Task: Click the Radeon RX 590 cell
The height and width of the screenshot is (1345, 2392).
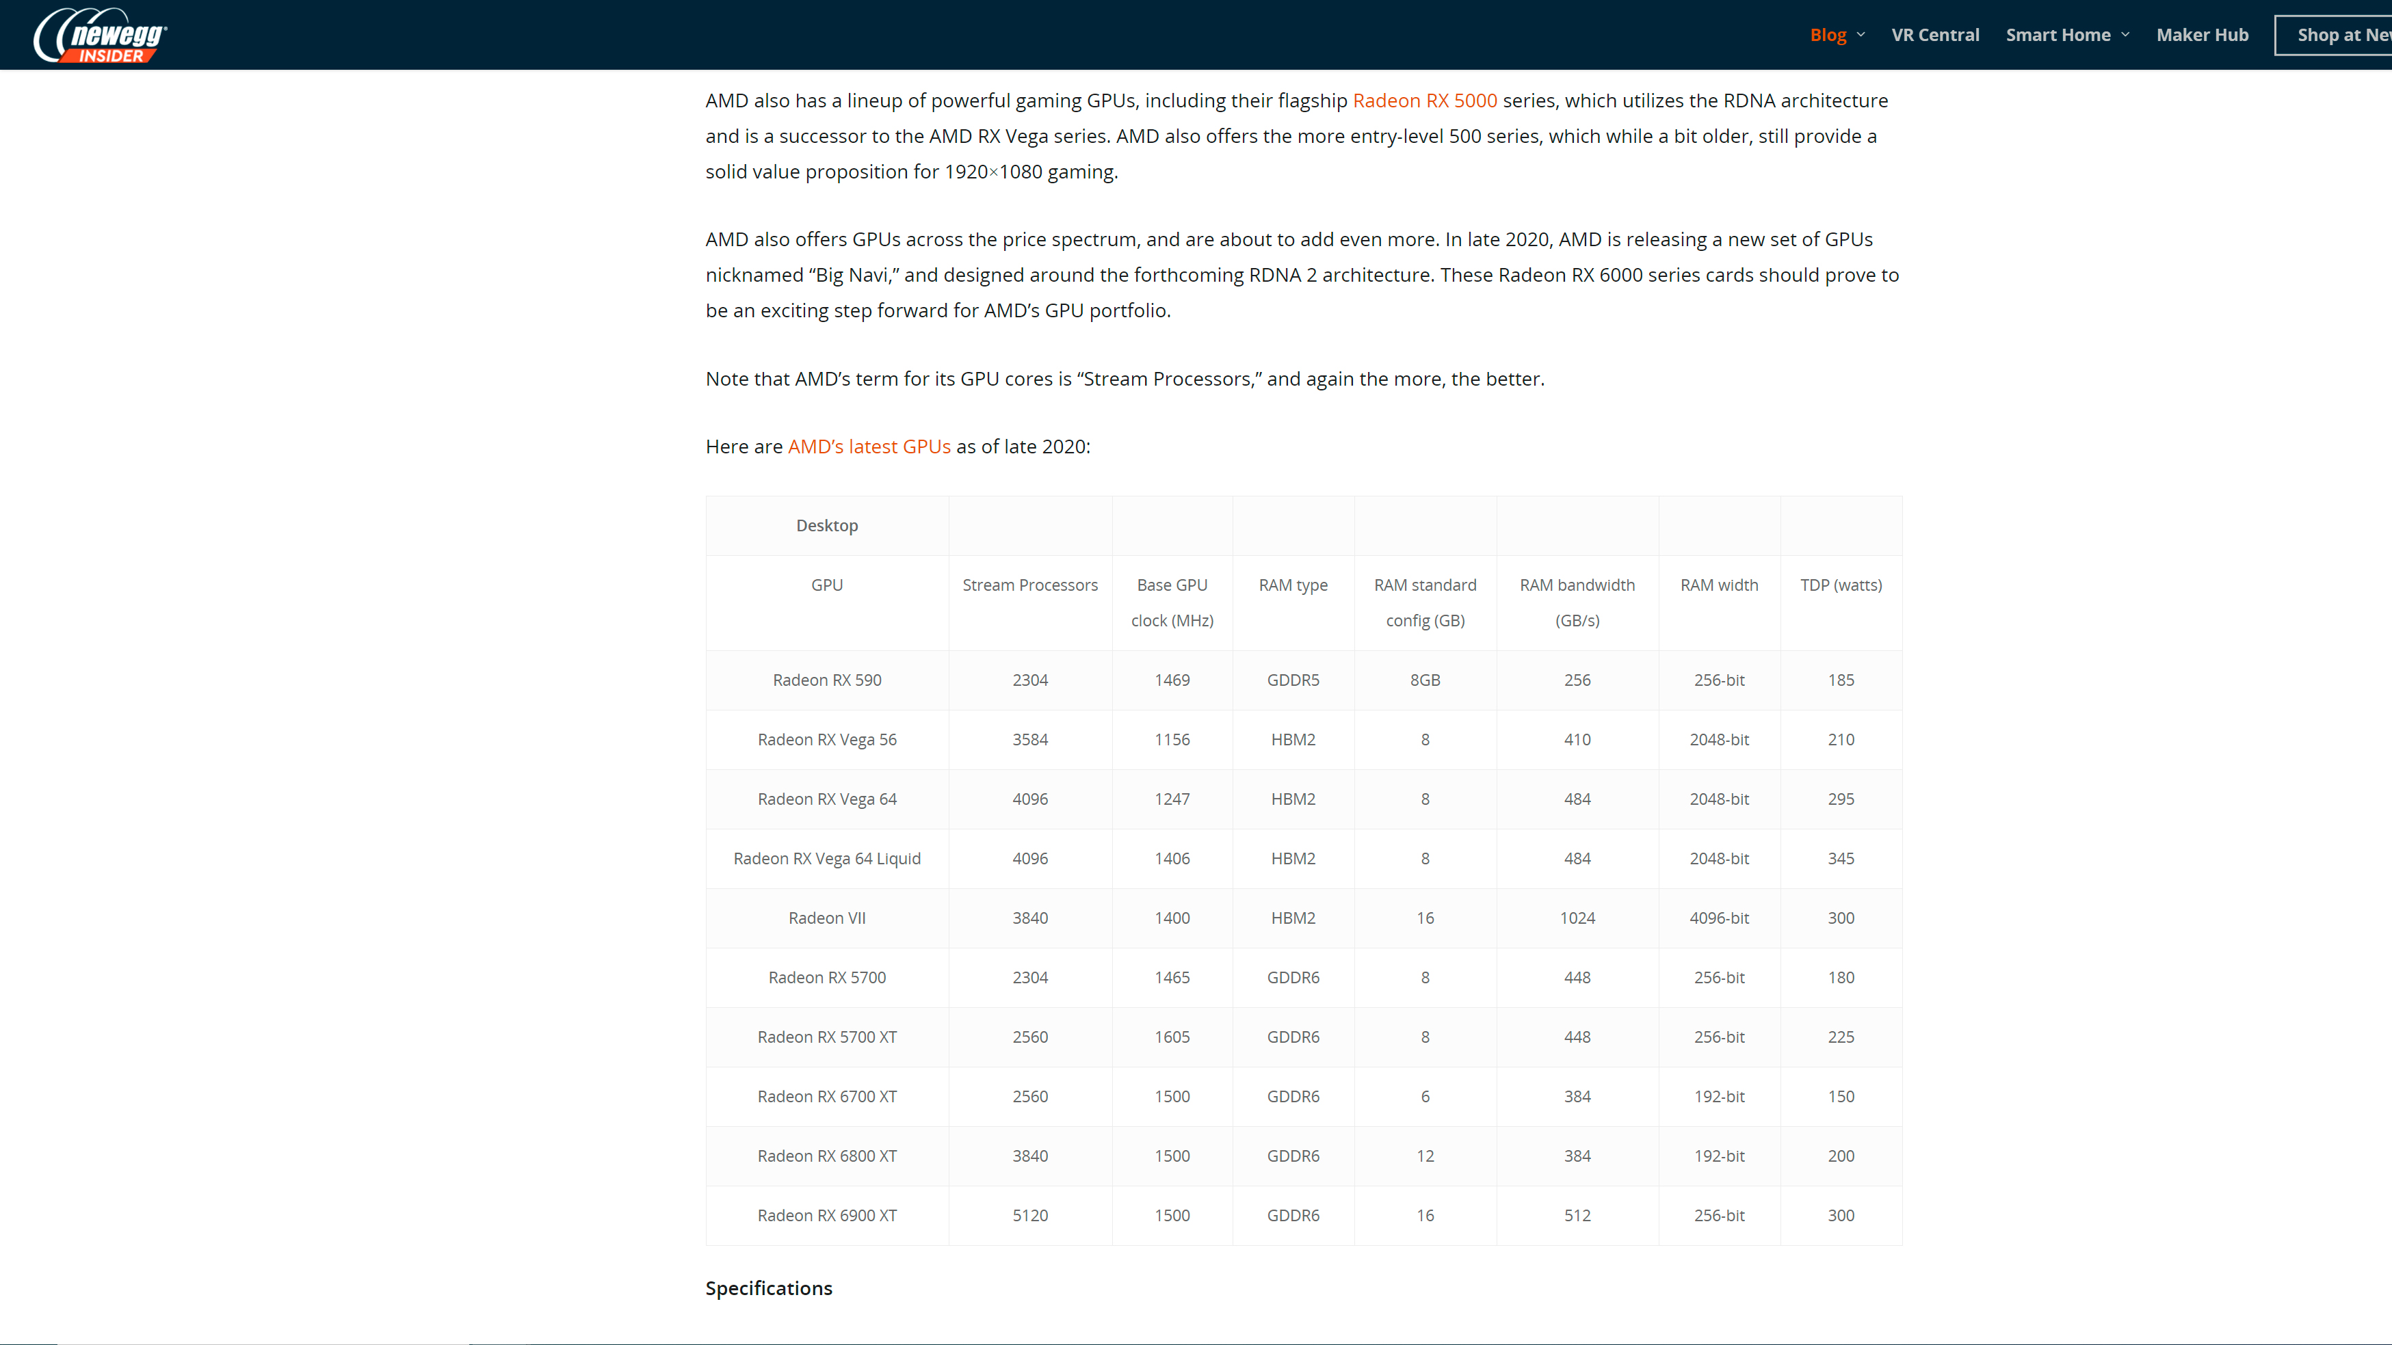Action: click(x=826, y=680)
